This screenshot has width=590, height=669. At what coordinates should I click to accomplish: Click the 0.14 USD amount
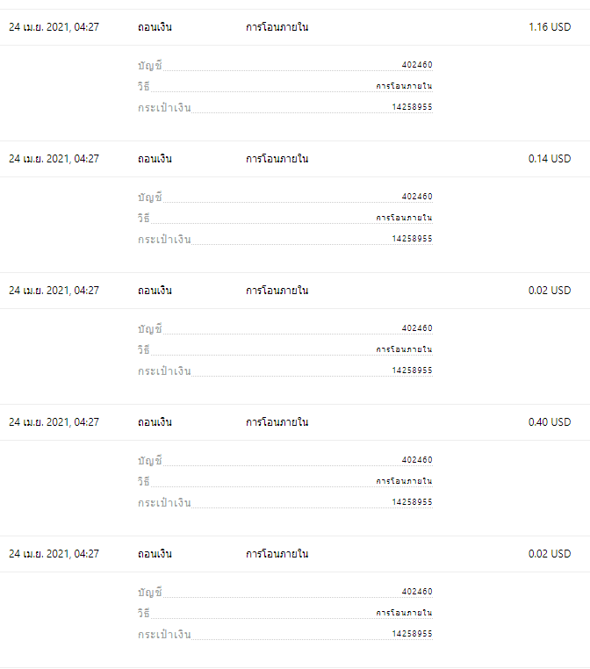[x=550, y=159]
